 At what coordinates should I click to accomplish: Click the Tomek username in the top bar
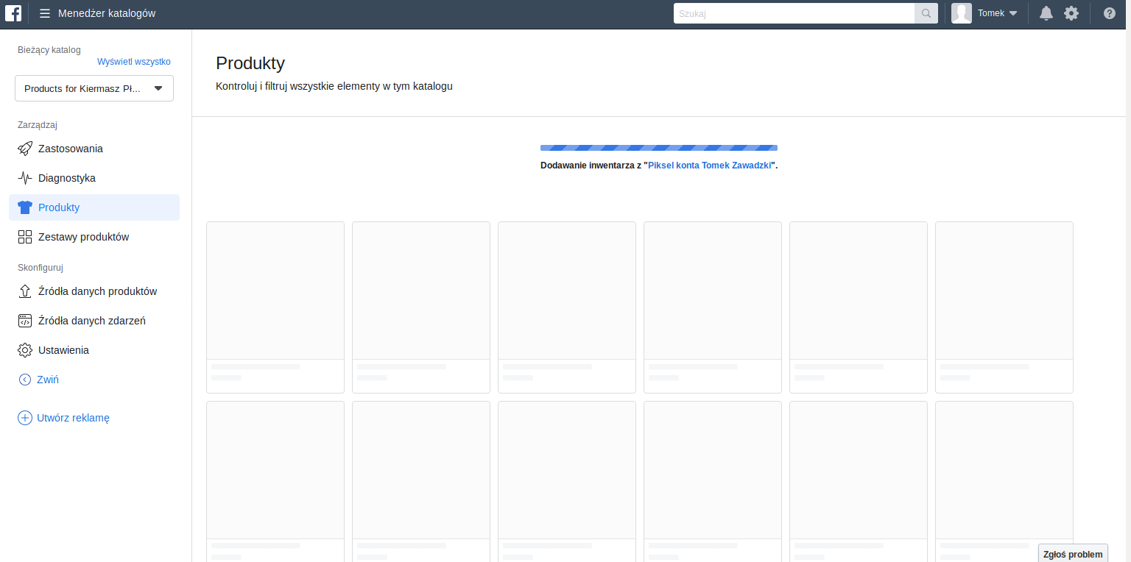(991, 13)
